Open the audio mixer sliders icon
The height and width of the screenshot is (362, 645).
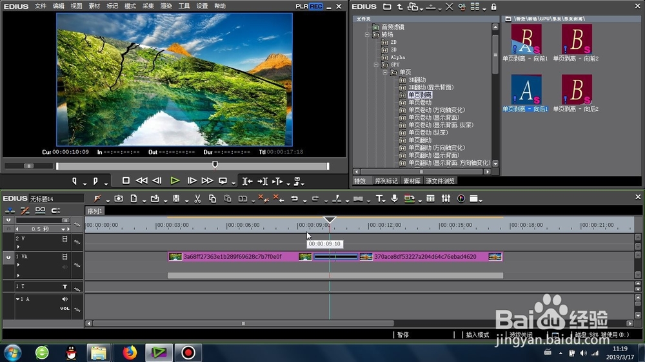[x=446, y=198]
